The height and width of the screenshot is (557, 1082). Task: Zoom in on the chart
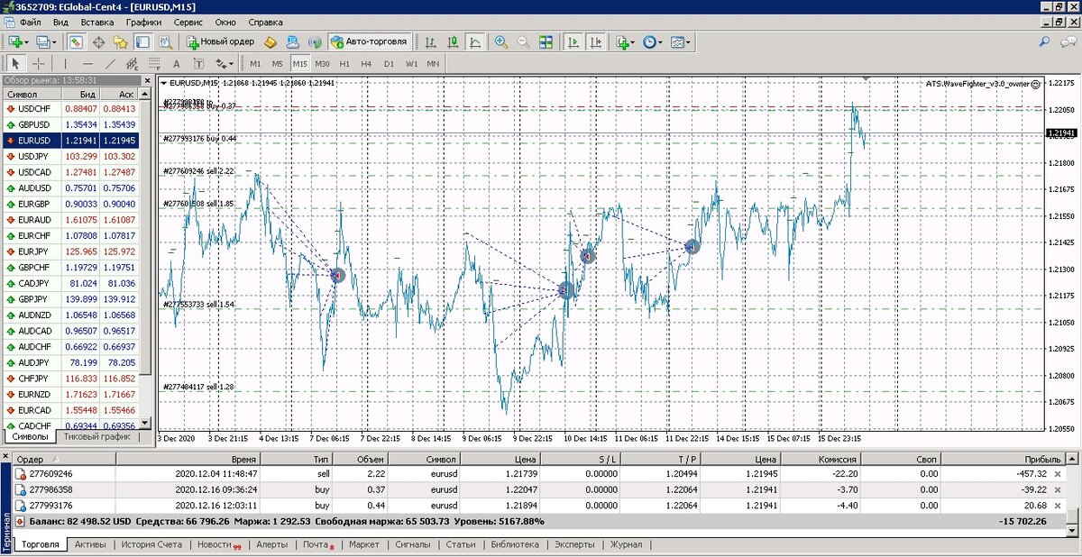500,41
